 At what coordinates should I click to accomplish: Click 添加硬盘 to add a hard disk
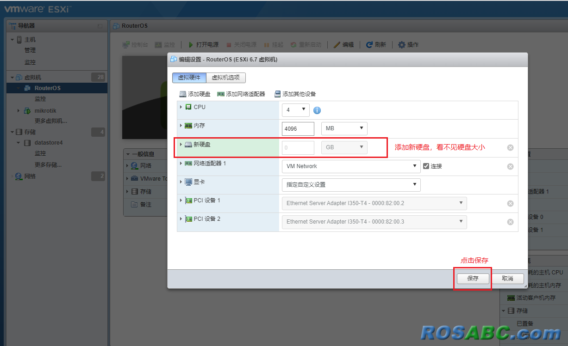(x=195, y=94)
